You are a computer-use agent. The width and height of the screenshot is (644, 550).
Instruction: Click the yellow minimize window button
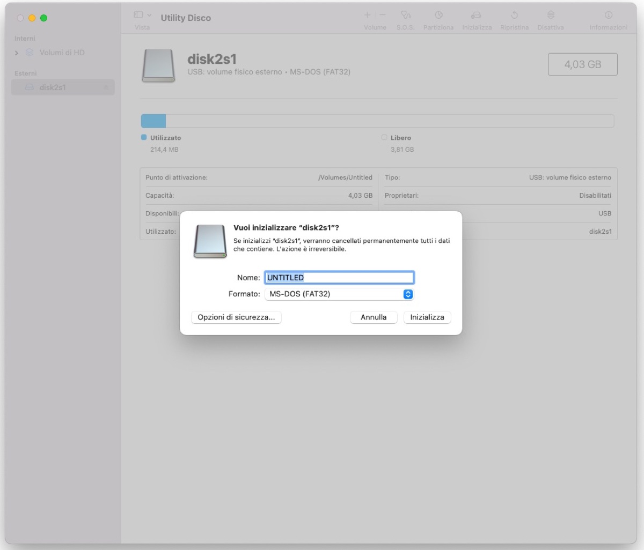coord(32,18)
